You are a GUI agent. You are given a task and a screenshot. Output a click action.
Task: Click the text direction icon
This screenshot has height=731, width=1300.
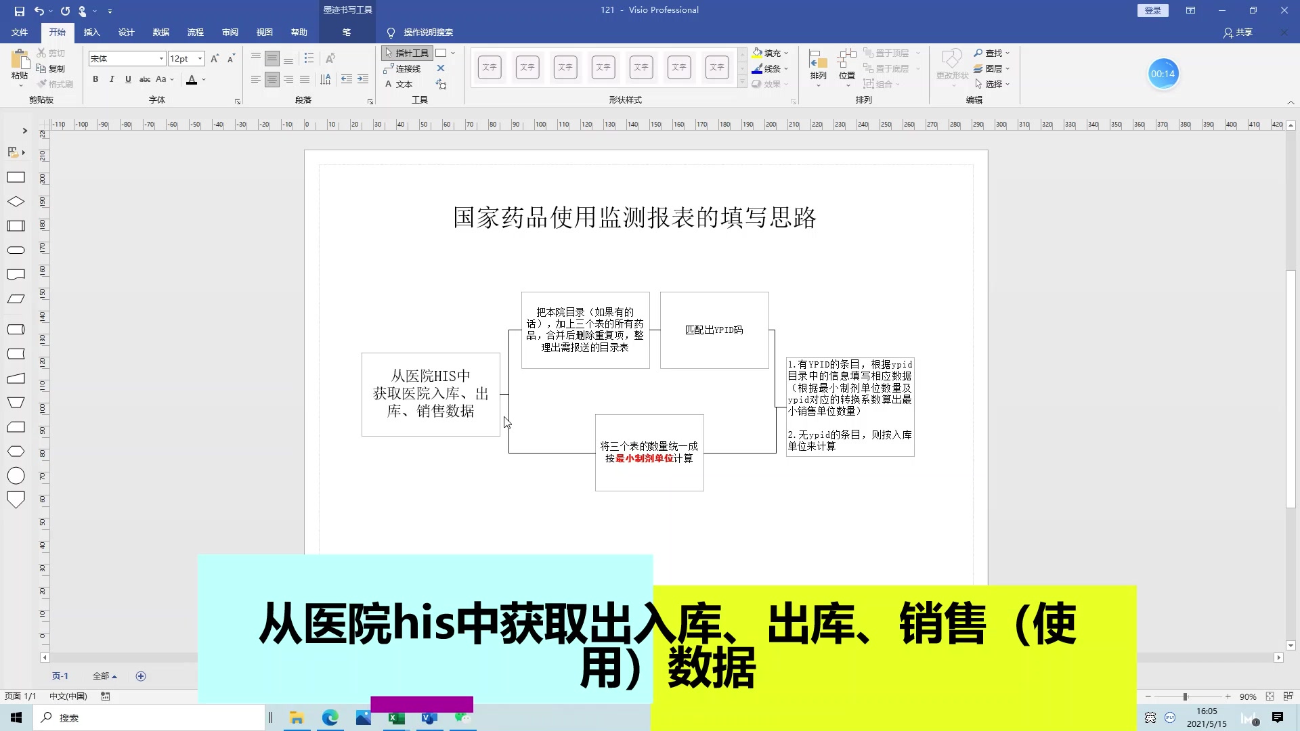point(326,80)
